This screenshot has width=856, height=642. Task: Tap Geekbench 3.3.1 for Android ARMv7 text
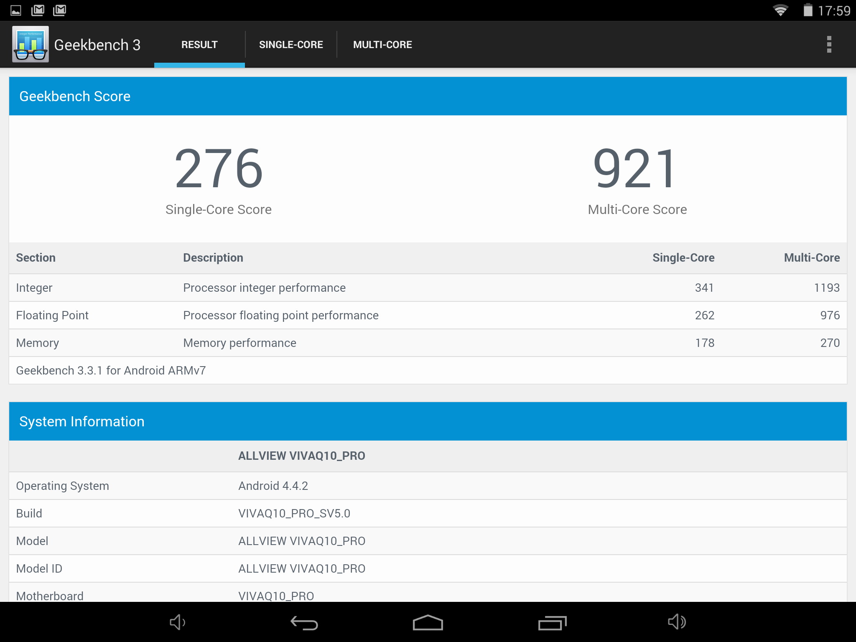pos(111,371)
